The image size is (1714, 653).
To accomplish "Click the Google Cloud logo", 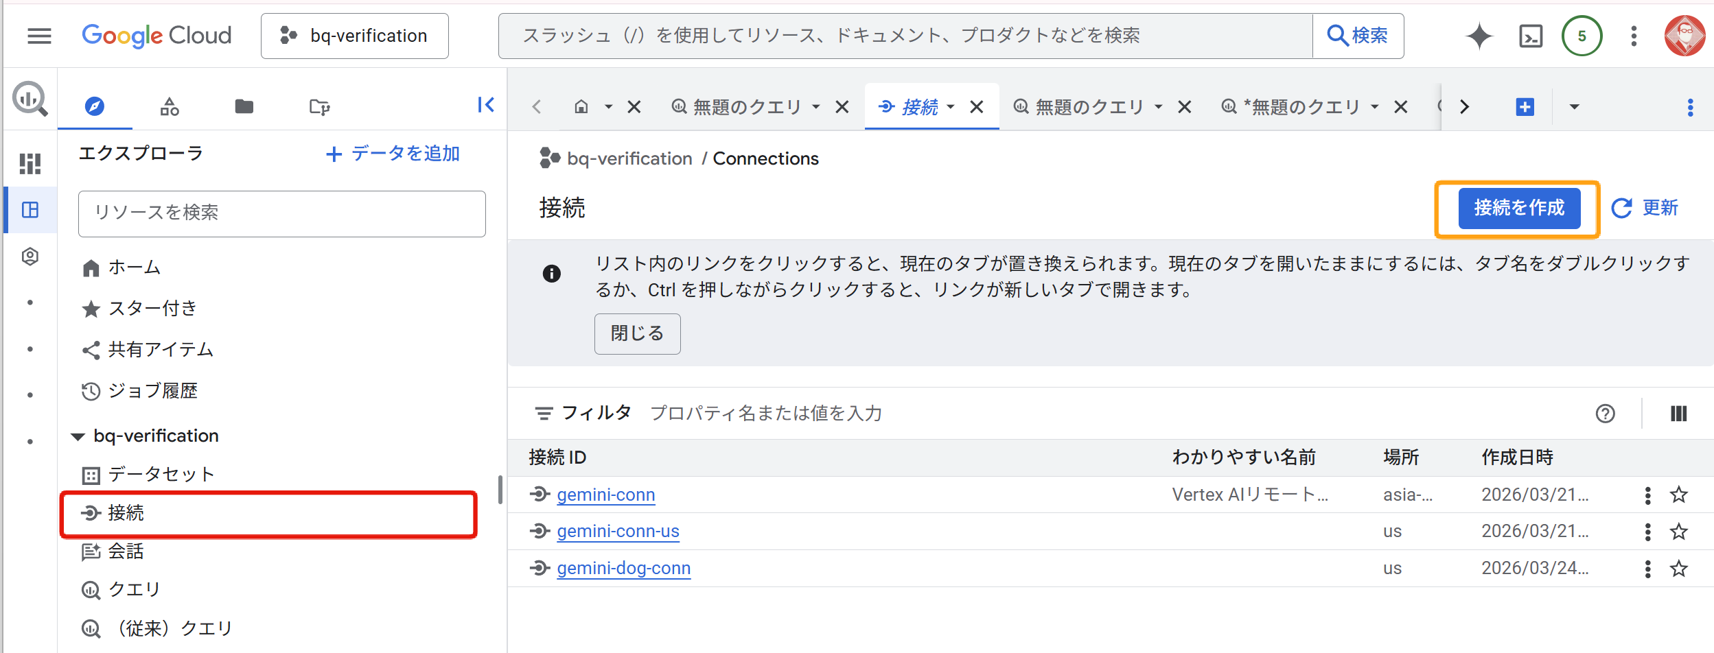I will click(157, 36).
